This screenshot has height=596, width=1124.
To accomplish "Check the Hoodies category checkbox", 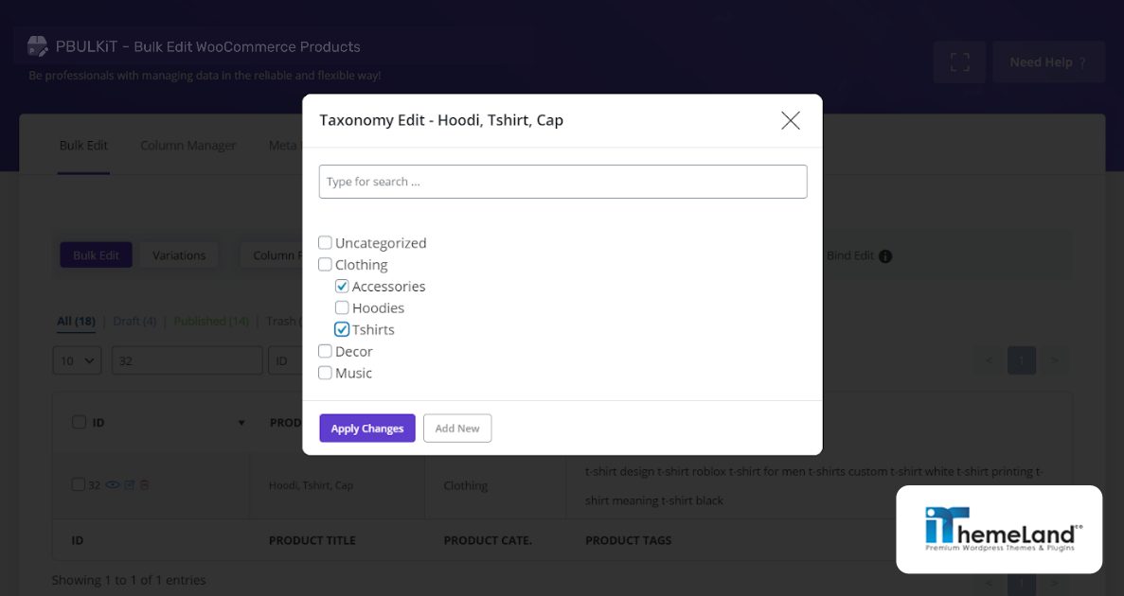I will tap(342, 307).
